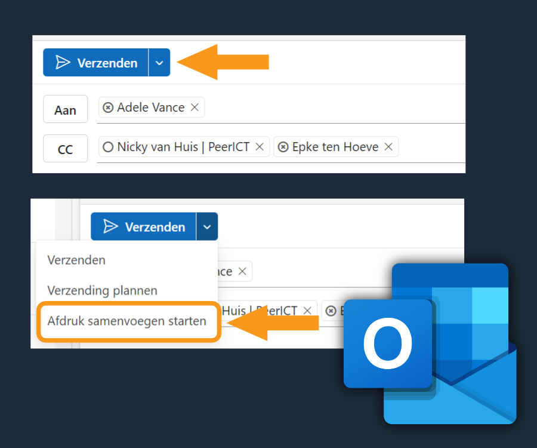This screenshot has width=537, height=448.
Task: Click the Outlook app logo
Action: (x=388, y=343)
